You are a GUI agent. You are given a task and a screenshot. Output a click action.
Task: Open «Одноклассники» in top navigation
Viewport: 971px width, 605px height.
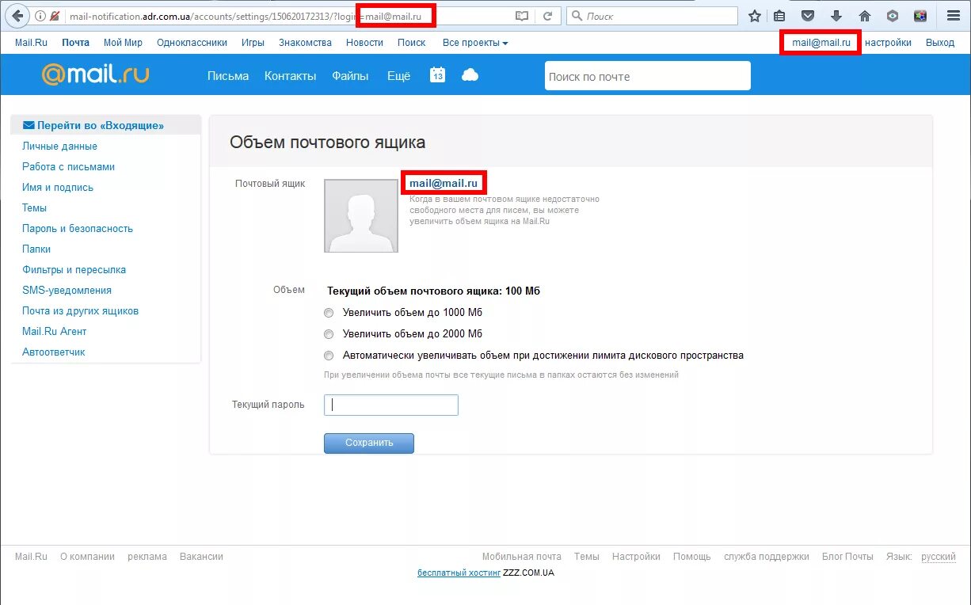[x=192, y=43]
